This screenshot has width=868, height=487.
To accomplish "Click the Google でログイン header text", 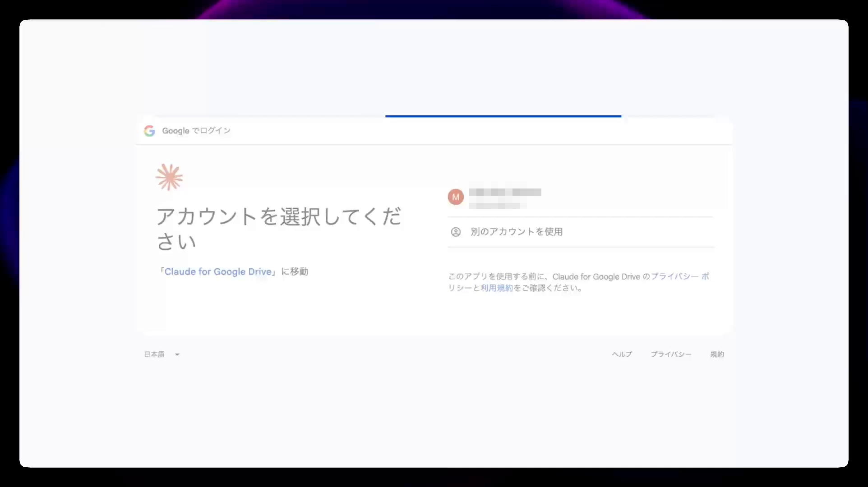I will pyautogui.click(x=196, y=131).
